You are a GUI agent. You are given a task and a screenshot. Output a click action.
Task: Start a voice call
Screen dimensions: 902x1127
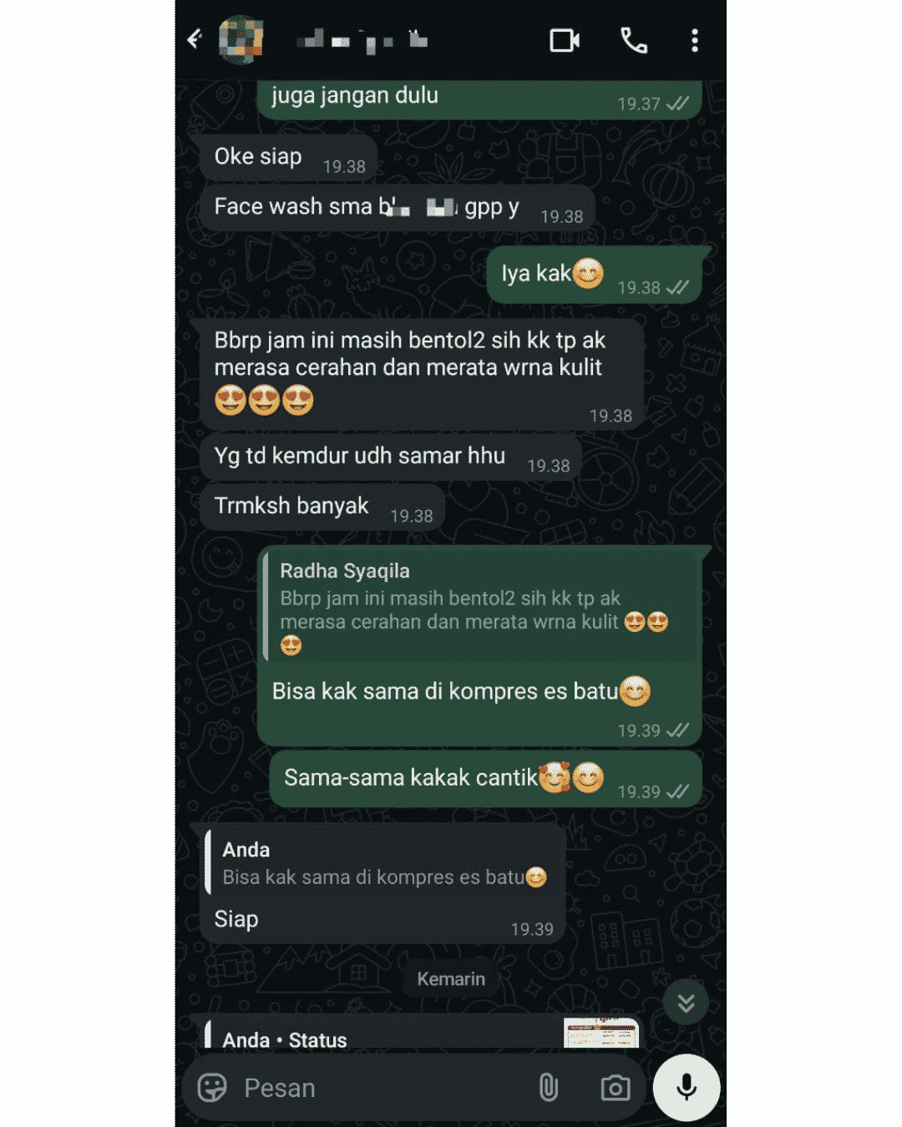[634, 40]
